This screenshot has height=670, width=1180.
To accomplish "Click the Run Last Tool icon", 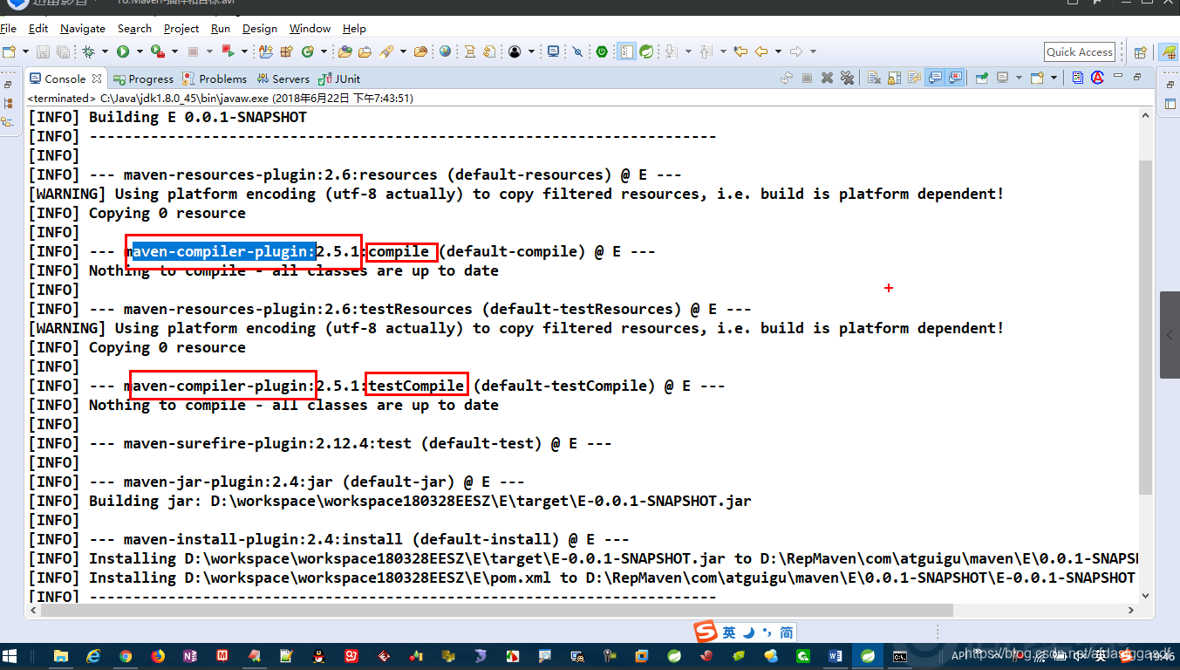I will 157,51.
